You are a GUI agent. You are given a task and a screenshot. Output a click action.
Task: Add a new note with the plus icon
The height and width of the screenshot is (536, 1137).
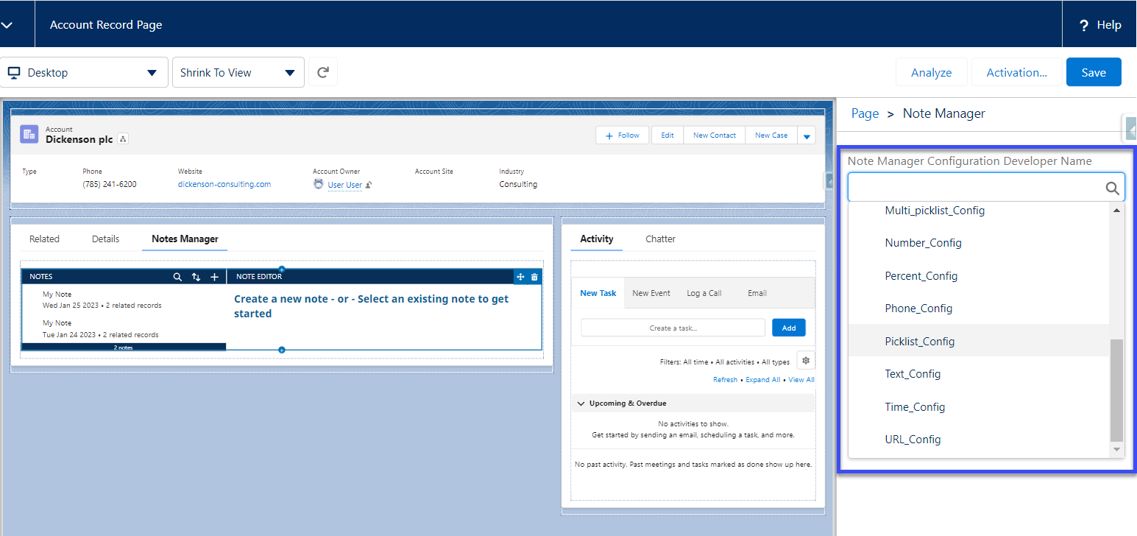[x=214, y=276]
